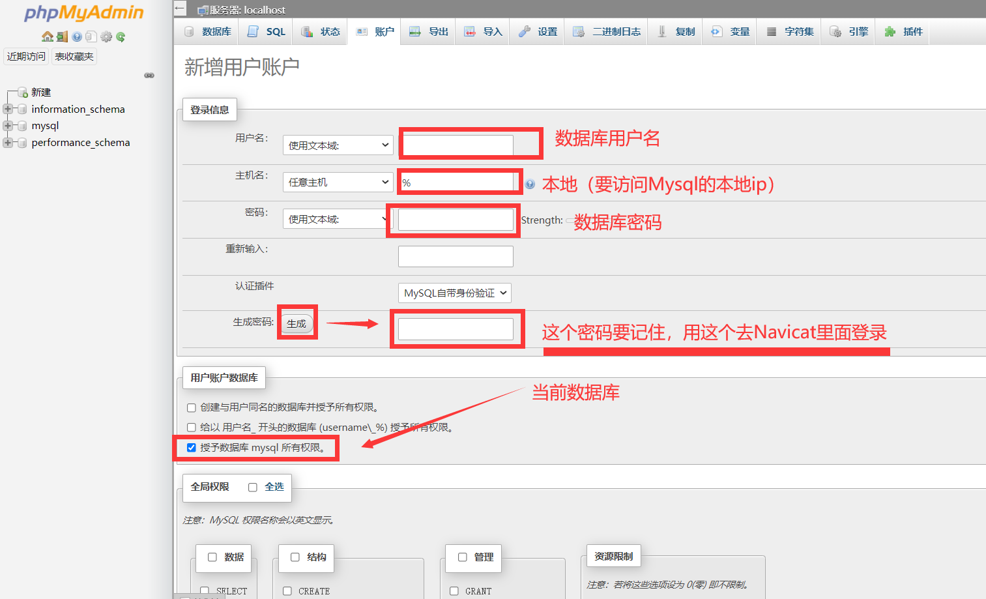Click the information_schema database icon

(x=22, y=109)
